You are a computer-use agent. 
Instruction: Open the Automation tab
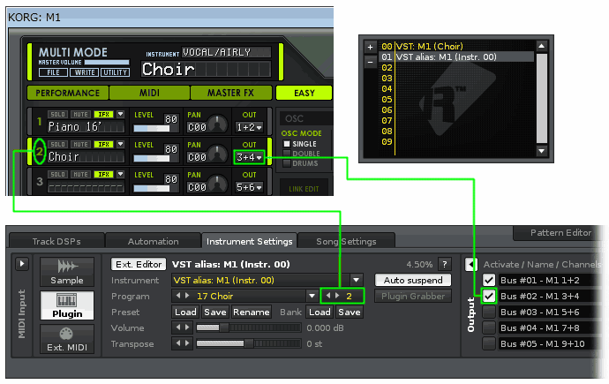[x=154, y=241]
